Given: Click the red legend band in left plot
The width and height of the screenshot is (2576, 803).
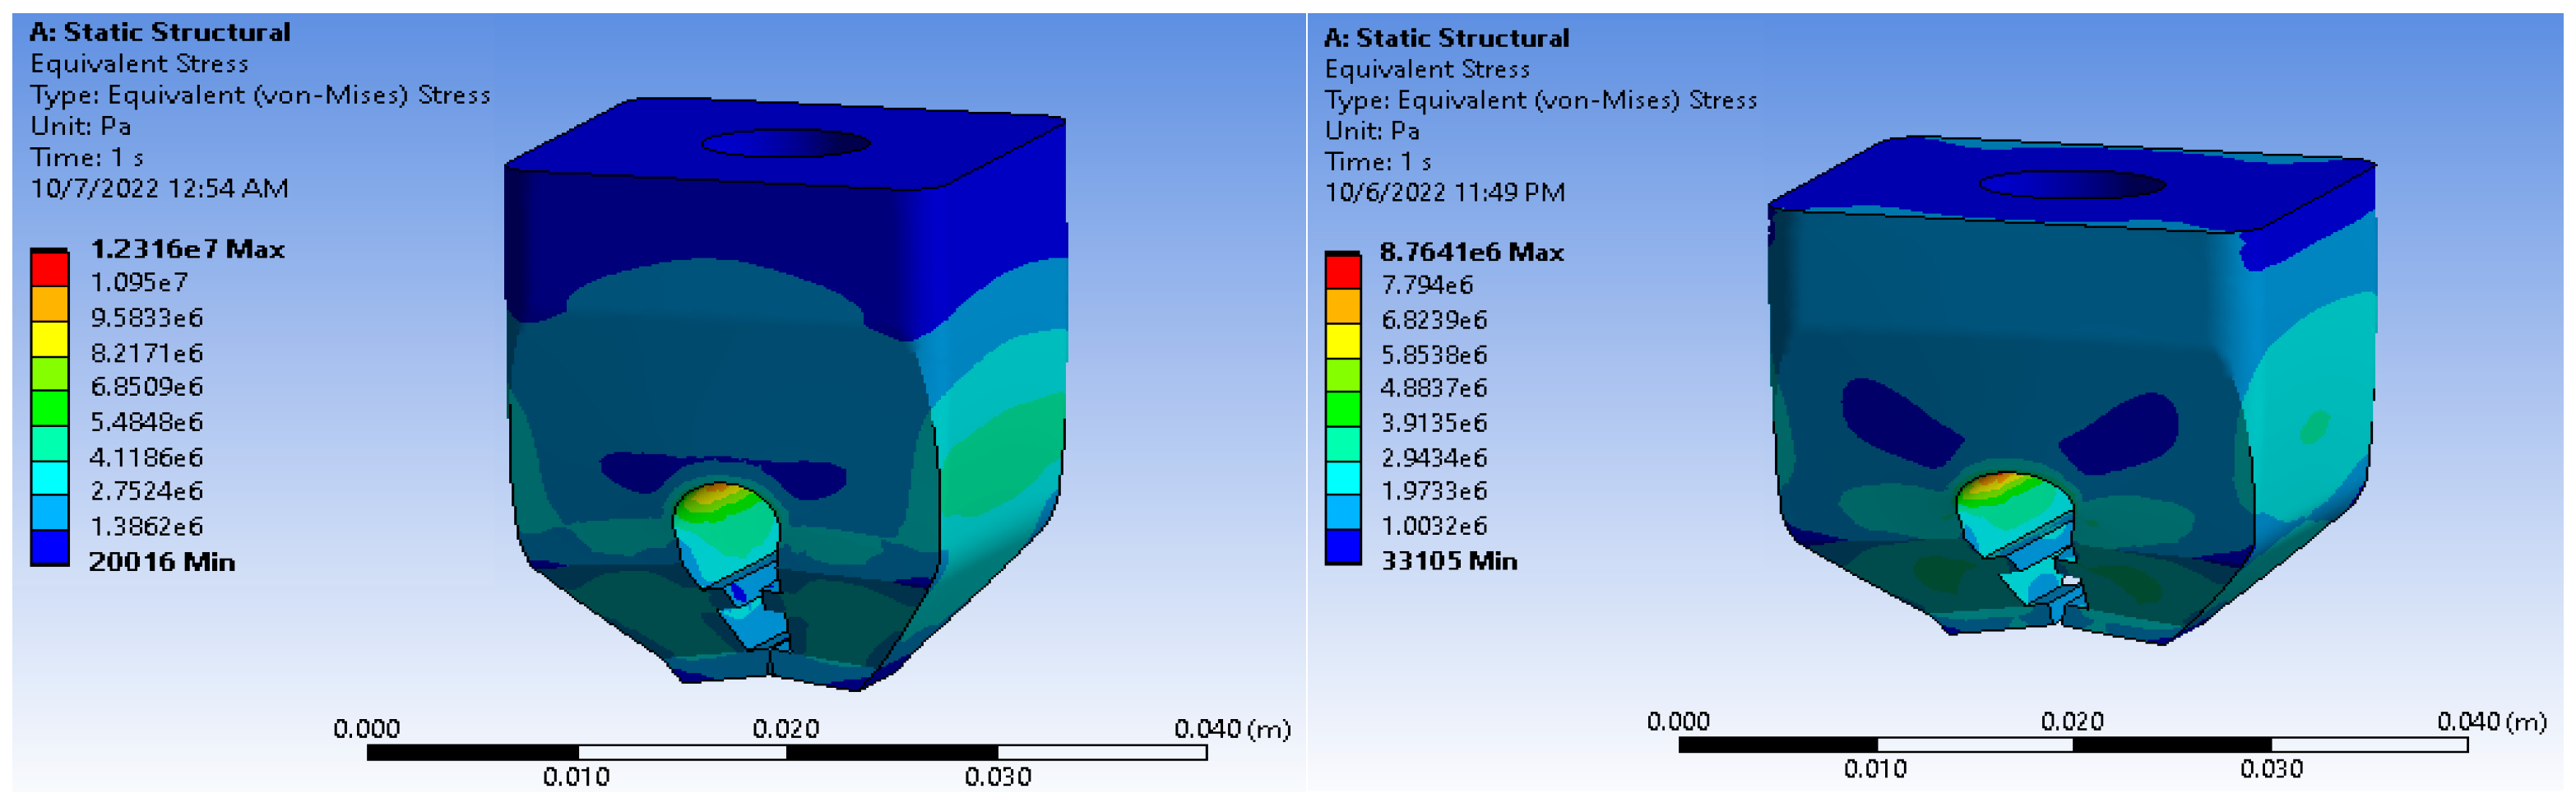Looking at the screenshot, I should coord(49,270).
